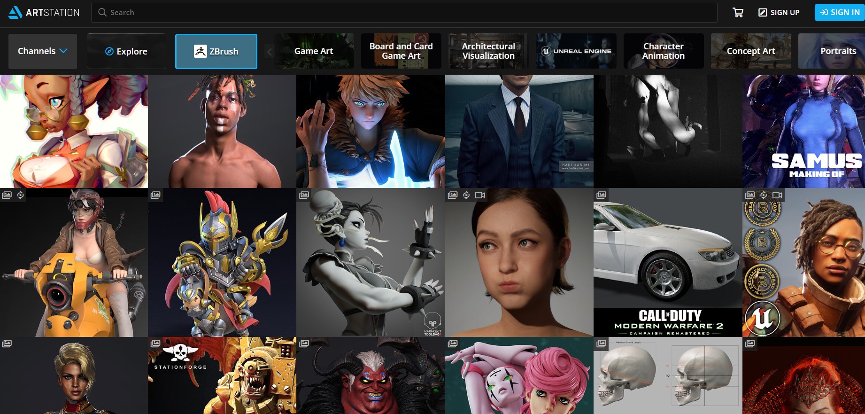Click the video icon on the dreadlocks character artwork
This screenshot has height=414, width=865.
tap(777, 195)
